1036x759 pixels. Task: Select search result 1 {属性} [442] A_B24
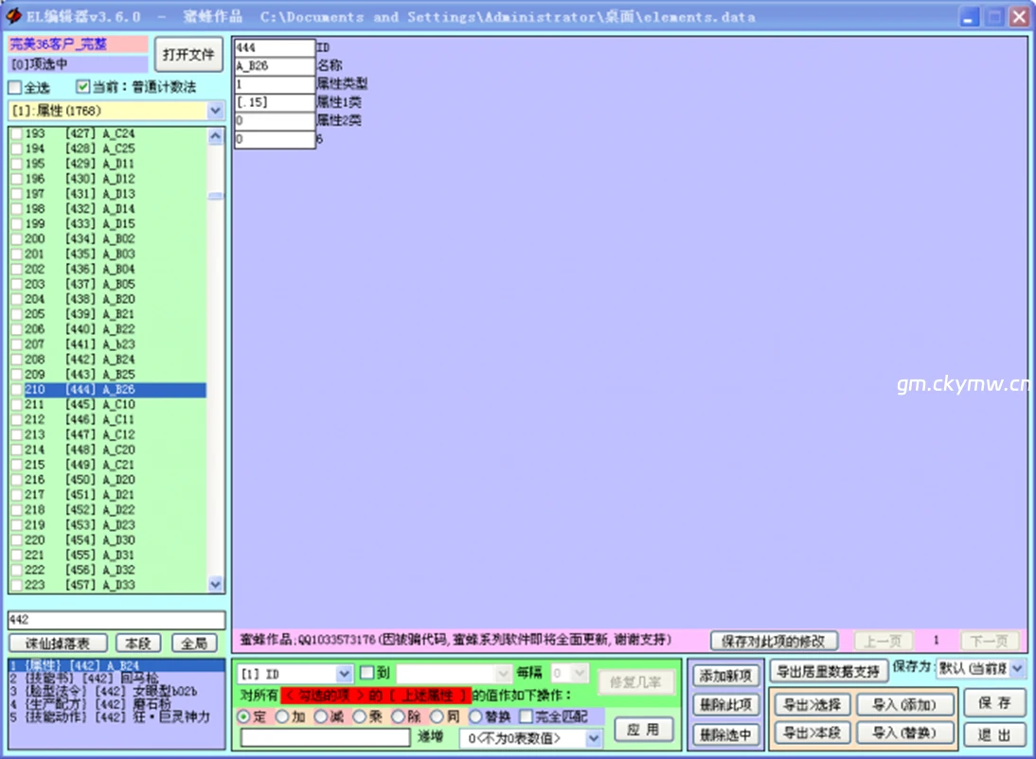[116, 665]
